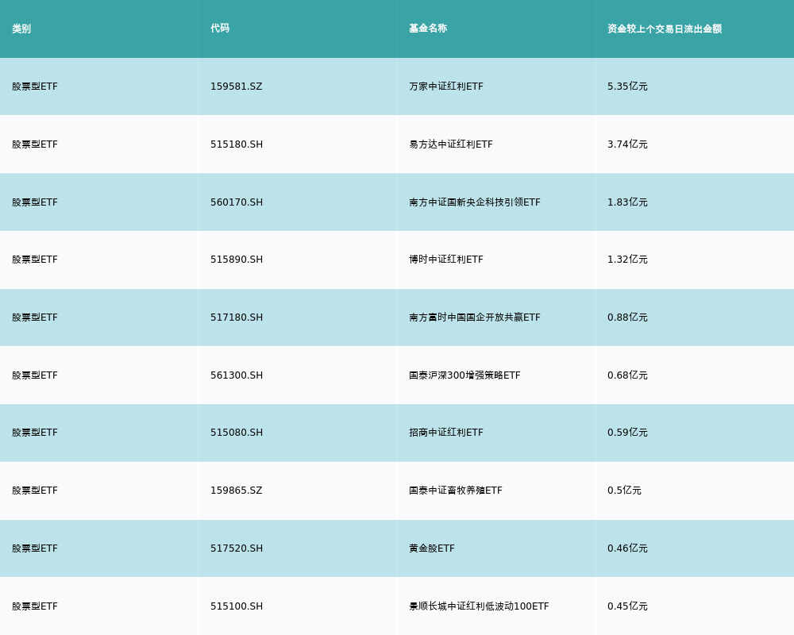Click outflow value 3.74亿元
Viewport: 794px width, 635px height.
[x=627, y=144]
